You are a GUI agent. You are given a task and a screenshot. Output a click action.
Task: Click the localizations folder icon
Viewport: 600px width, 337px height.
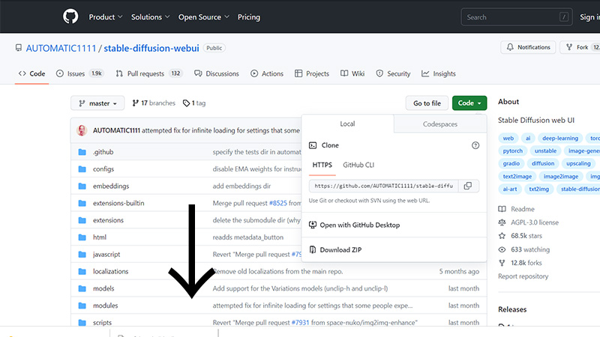[82, 271]
